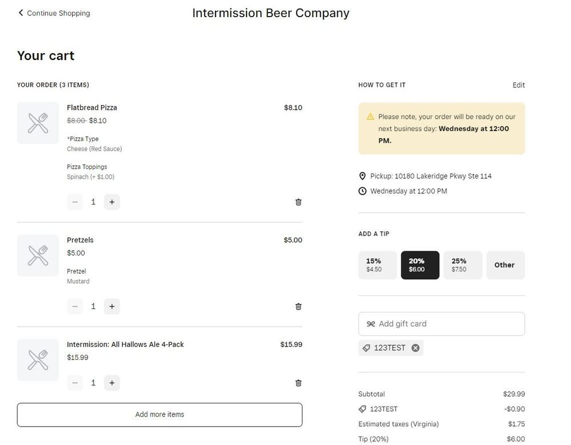Increase Flatbread Pizza quantity
The width and height of the screenshot is (571, 445).
(x=111, y=202)
